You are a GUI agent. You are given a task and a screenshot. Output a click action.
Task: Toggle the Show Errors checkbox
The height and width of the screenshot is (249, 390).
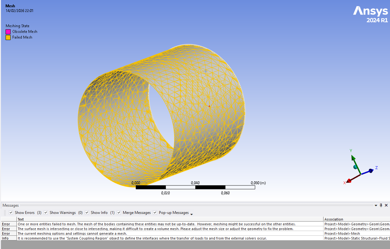11,213
